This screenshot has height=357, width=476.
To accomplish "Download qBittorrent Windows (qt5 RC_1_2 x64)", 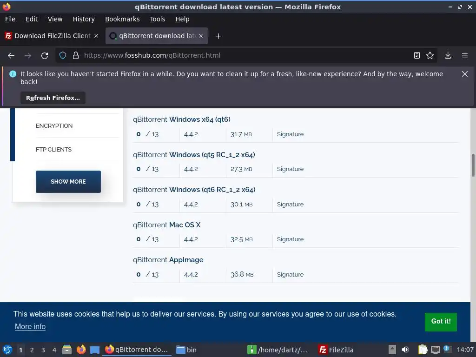I will click(194, 154).
